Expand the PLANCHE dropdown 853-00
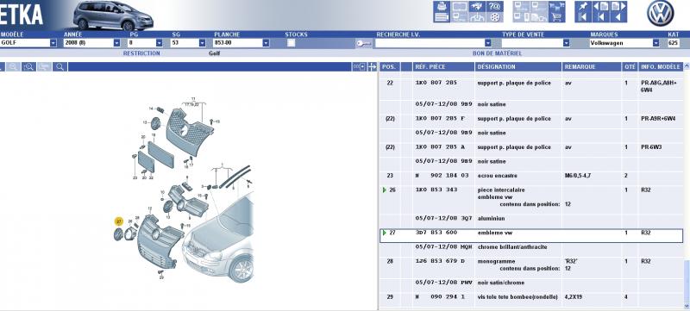The image size is (690, 311). tap(266, 43)
